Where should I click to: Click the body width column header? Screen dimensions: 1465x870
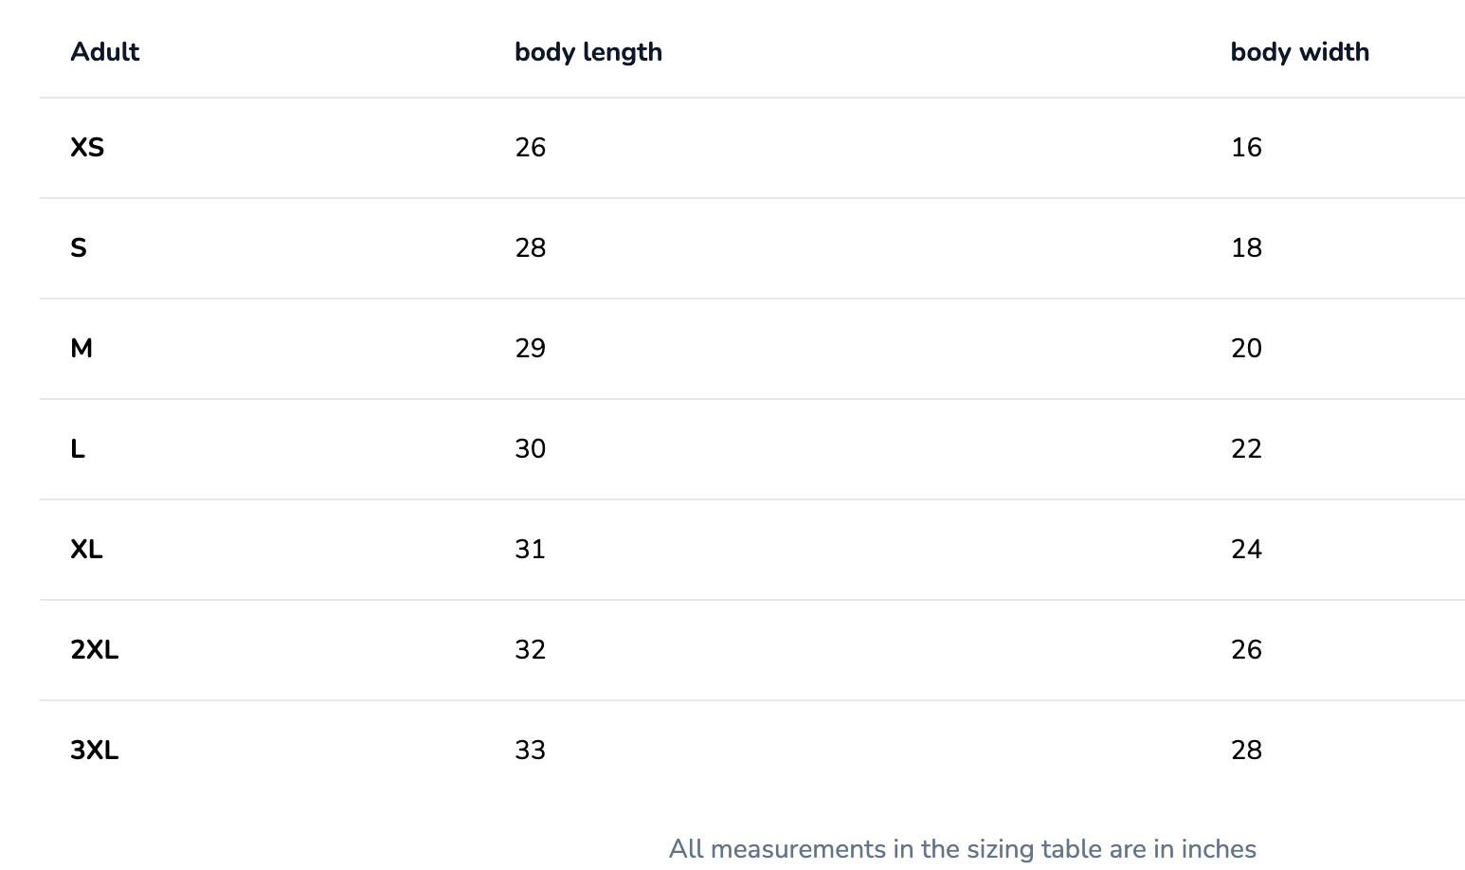coord(1299,52)
